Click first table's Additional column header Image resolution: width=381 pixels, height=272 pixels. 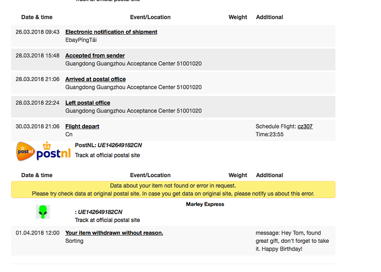(x=269, y=17)
